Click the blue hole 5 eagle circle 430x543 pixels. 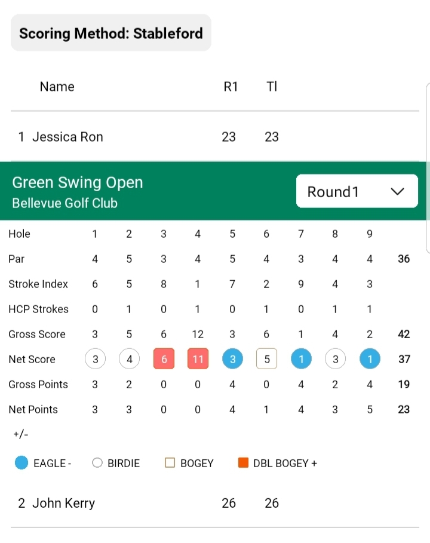click(x=232, y=359)
